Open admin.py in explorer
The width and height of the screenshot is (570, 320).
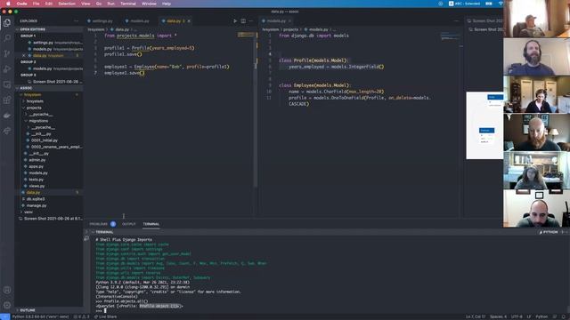[37, 160]
